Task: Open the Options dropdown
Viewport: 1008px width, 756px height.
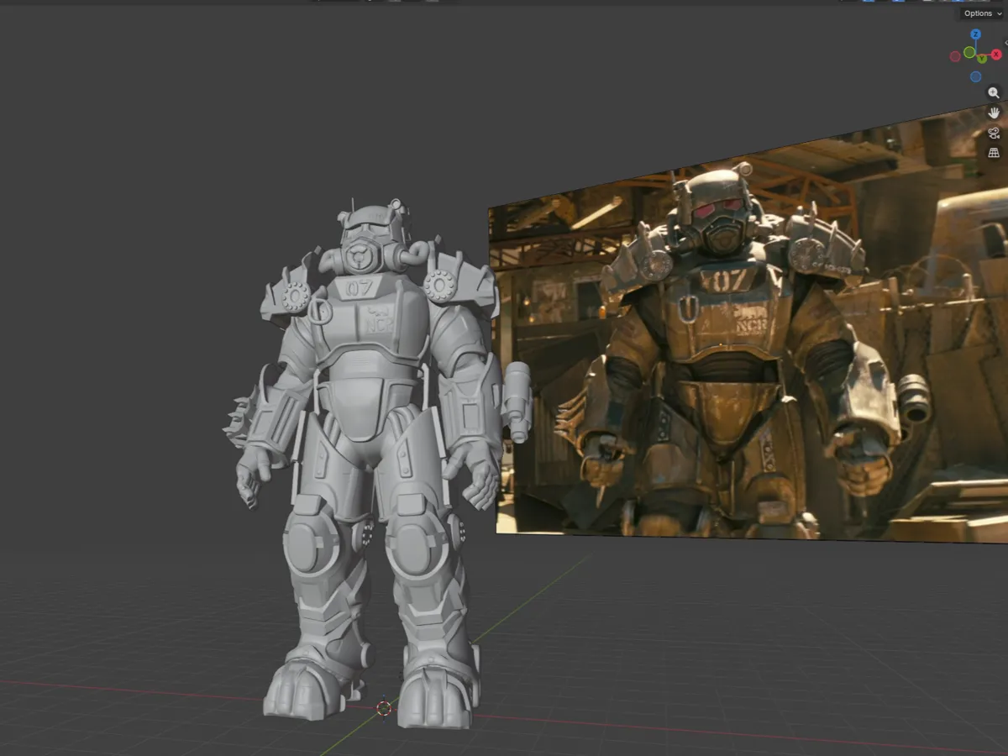Action: [x=982, y=13]
